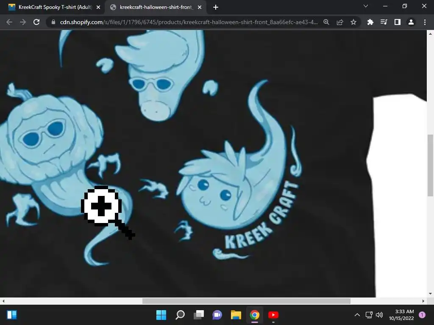This screenshot has height=325, width=434.
Task: Click the scroll down arrow
Action: [x=430, y=294]
